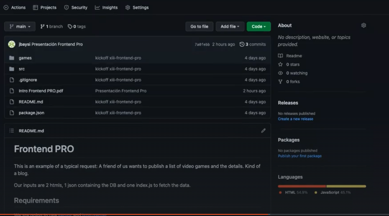Screen dimensions: 389x216
Task: Click the tags label icon
Action: tap(70, 26)
